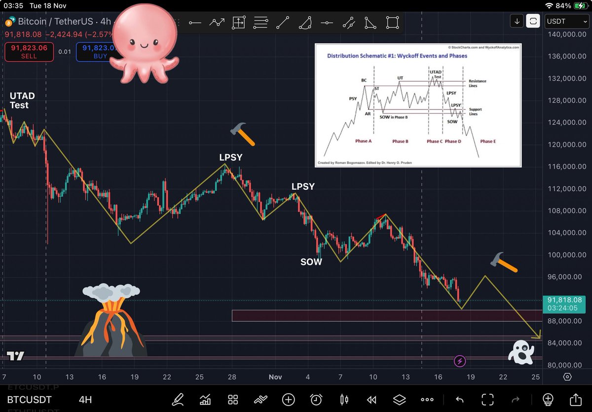Select the Wyckoff Distribution Schematic image
This screenshot has width=592, height=412.
(418, 105)
